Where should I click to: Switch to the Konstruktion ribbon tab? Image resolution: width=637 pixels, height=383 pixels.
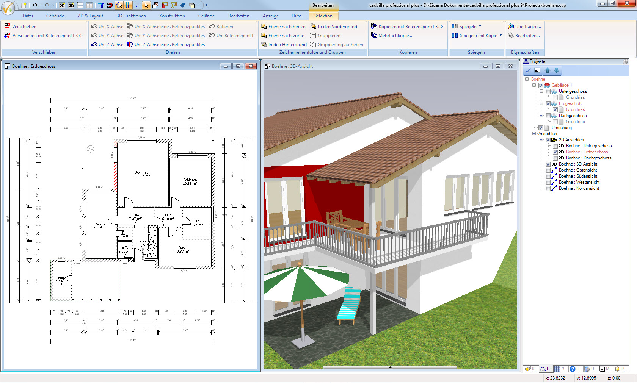172,16
